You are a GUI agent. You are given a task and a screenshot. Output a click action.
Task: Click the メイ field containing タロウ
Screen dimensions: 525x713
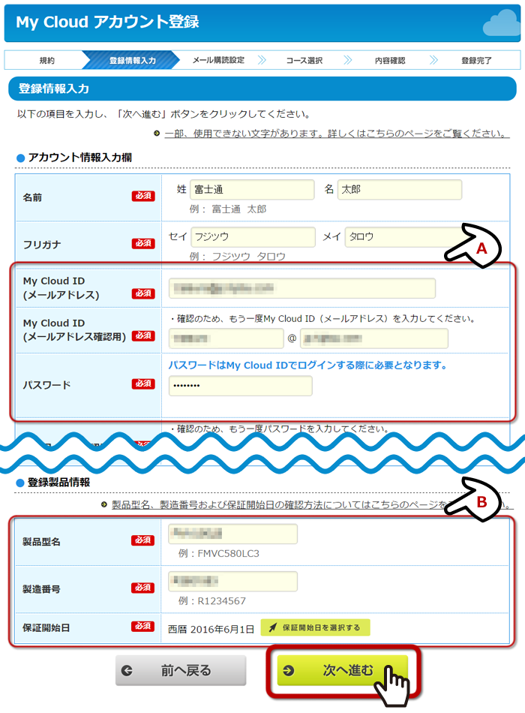(404, 237)
